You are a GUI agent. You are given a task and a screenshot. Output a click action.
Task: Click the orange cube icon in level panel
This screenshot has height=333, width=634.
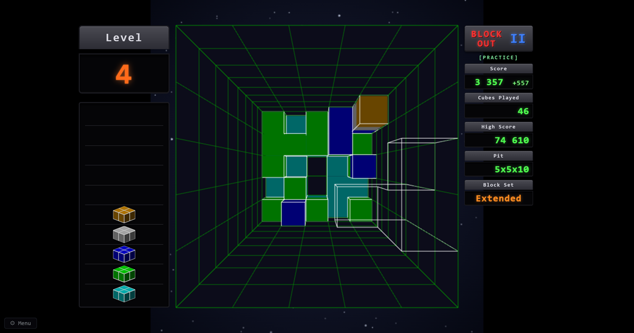pyautogui.click(x=124, y=214)
